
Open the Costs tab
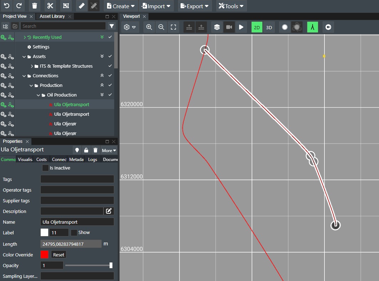pos(41,160)
